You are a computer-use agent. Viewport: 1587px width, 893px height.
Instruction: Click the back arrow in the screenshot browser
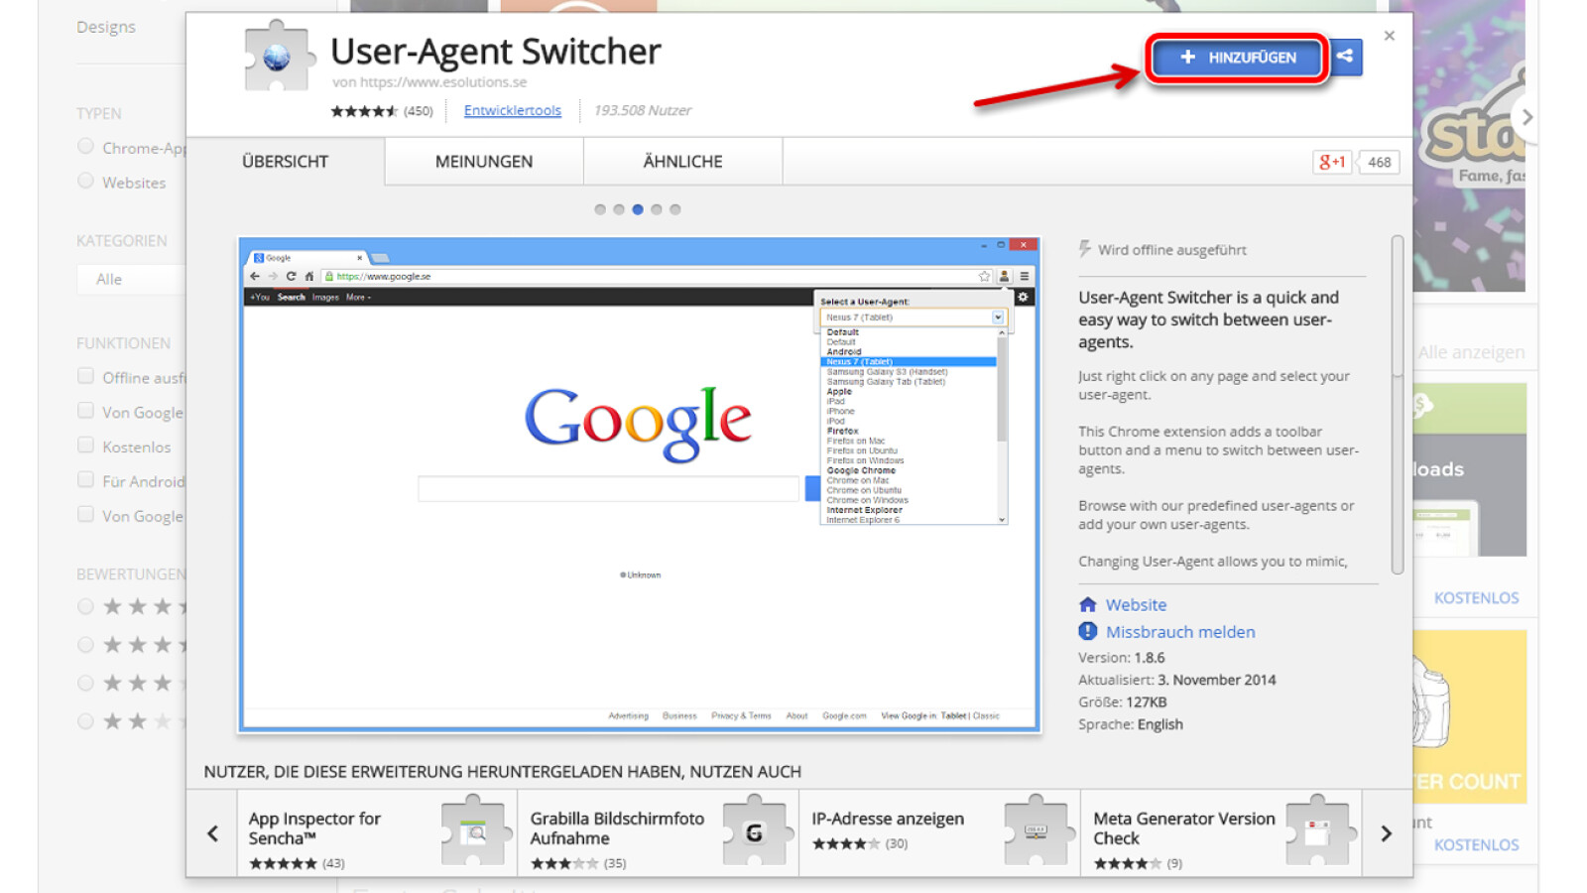point(255,276)
